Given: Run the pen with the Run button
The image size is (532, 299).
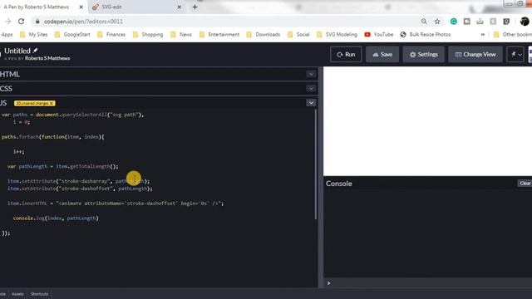Looking at the screenshot, I should coord(346,54).
